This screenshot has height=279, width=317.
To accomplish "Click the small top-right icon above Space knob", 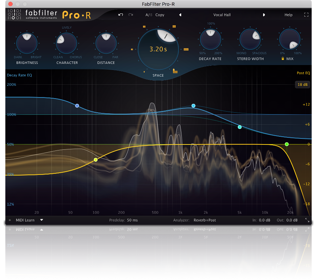I will (174, 26).
